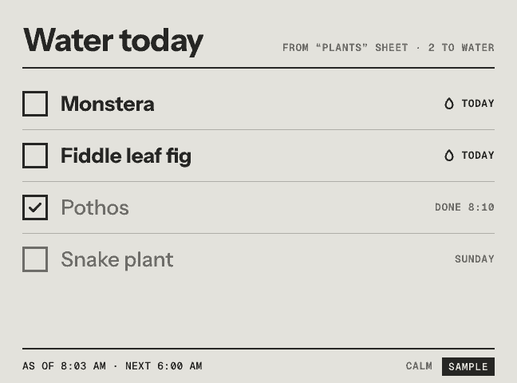Viewport: 517px width, 383px height.
Task: Click the Fiddle leaf fig name
Action: (x=126, y=156)
